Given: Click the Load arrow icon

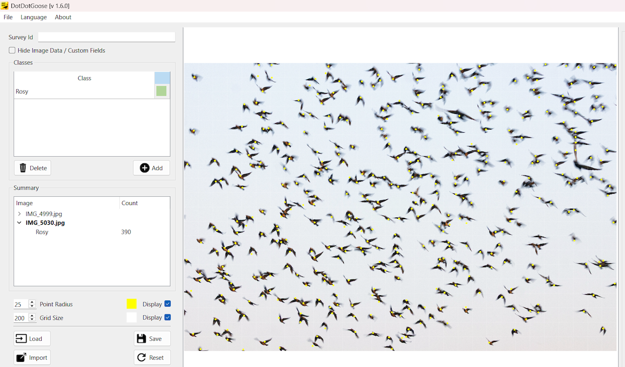Looking at the screenshot, I should tap(21, 338).
